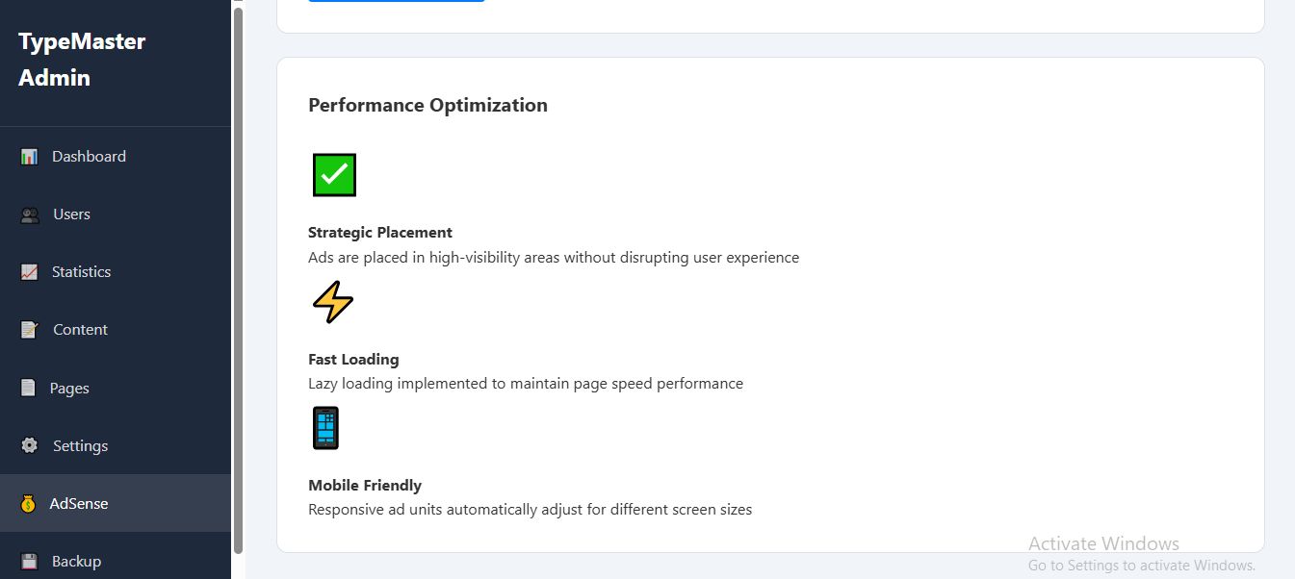Click the Backup floppy disk icon
The image size is (1295, 579).
click(x=29, y=562)
